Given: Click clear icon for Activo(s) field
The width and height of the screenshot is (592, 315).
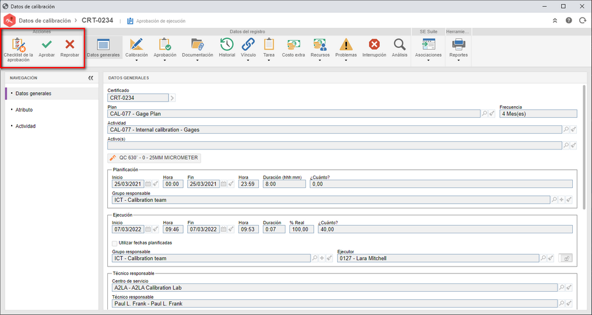Looking at the screenshot, I should (573, 145).
